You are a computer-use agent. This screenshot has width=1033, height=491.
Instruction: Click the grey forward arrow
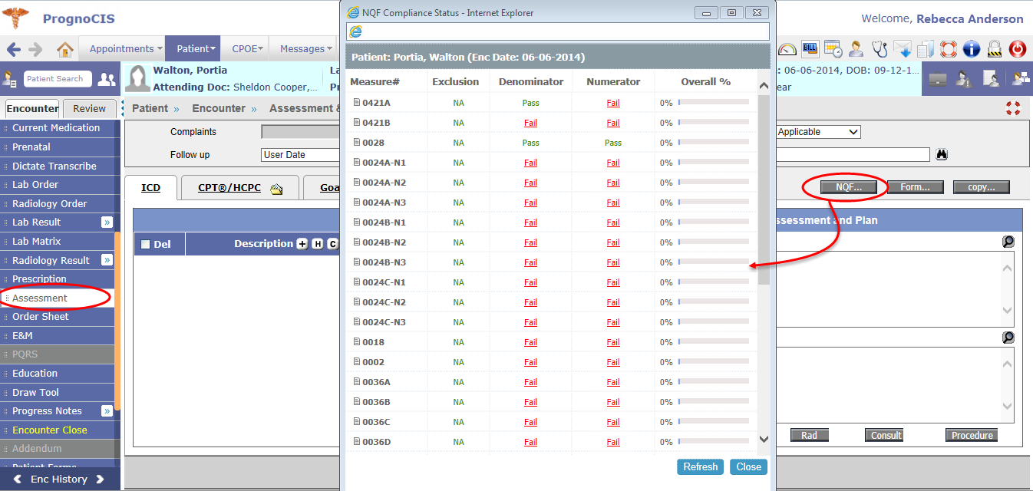[35, 49]
